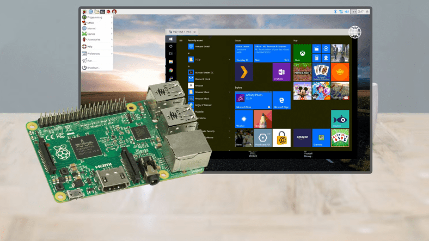Open the green Xbox tile
This screenshot has height=241, width=429.
(x=302, y=53)
